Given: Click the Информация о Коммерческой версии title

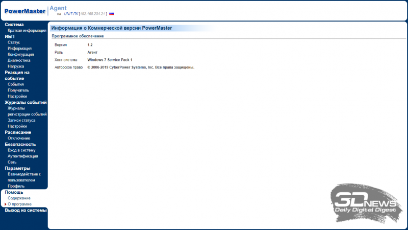Looking at the screenshot, I should tap(111, 28).
